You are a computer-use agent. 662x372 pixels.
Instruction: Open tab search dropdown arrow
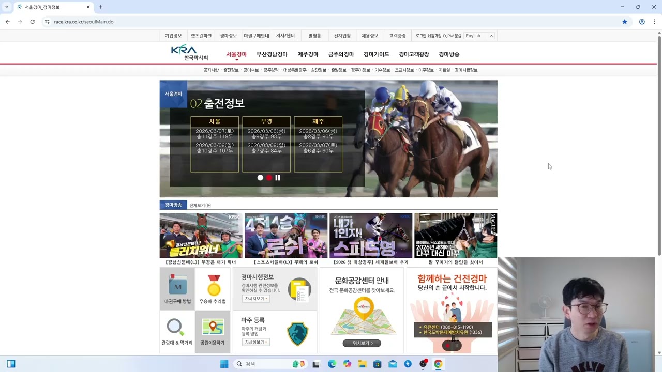coord(7,7)
